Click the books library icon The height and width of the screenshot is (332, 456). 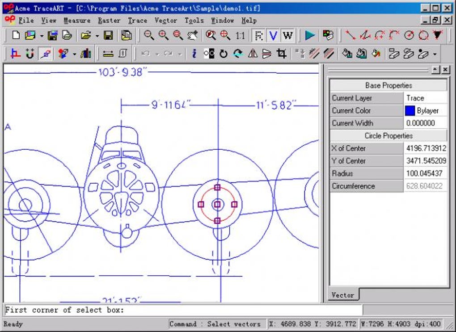click(86, 54)
